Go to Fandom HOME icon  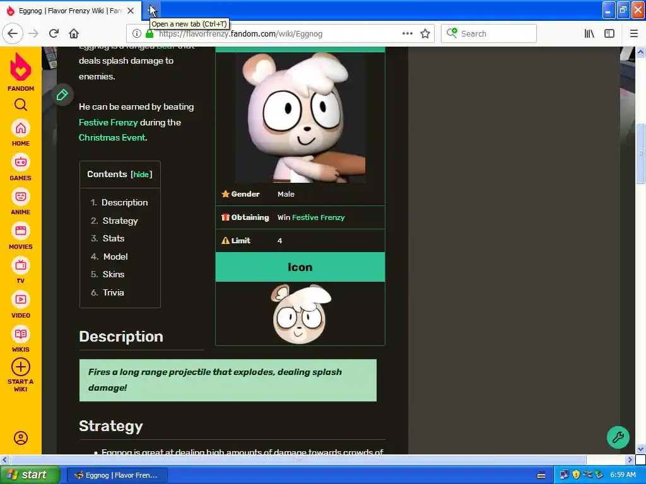pos(21,129)
